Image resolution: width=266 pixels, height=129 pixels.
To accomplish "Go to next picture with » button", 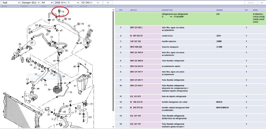I will click(x=108, y=3).
